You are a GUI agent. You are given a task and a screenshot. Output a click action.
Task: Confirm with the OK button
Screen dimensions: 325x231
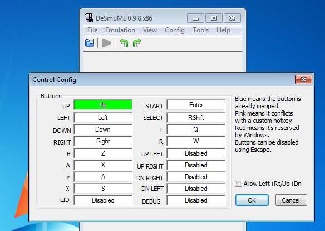pos(252,200)
